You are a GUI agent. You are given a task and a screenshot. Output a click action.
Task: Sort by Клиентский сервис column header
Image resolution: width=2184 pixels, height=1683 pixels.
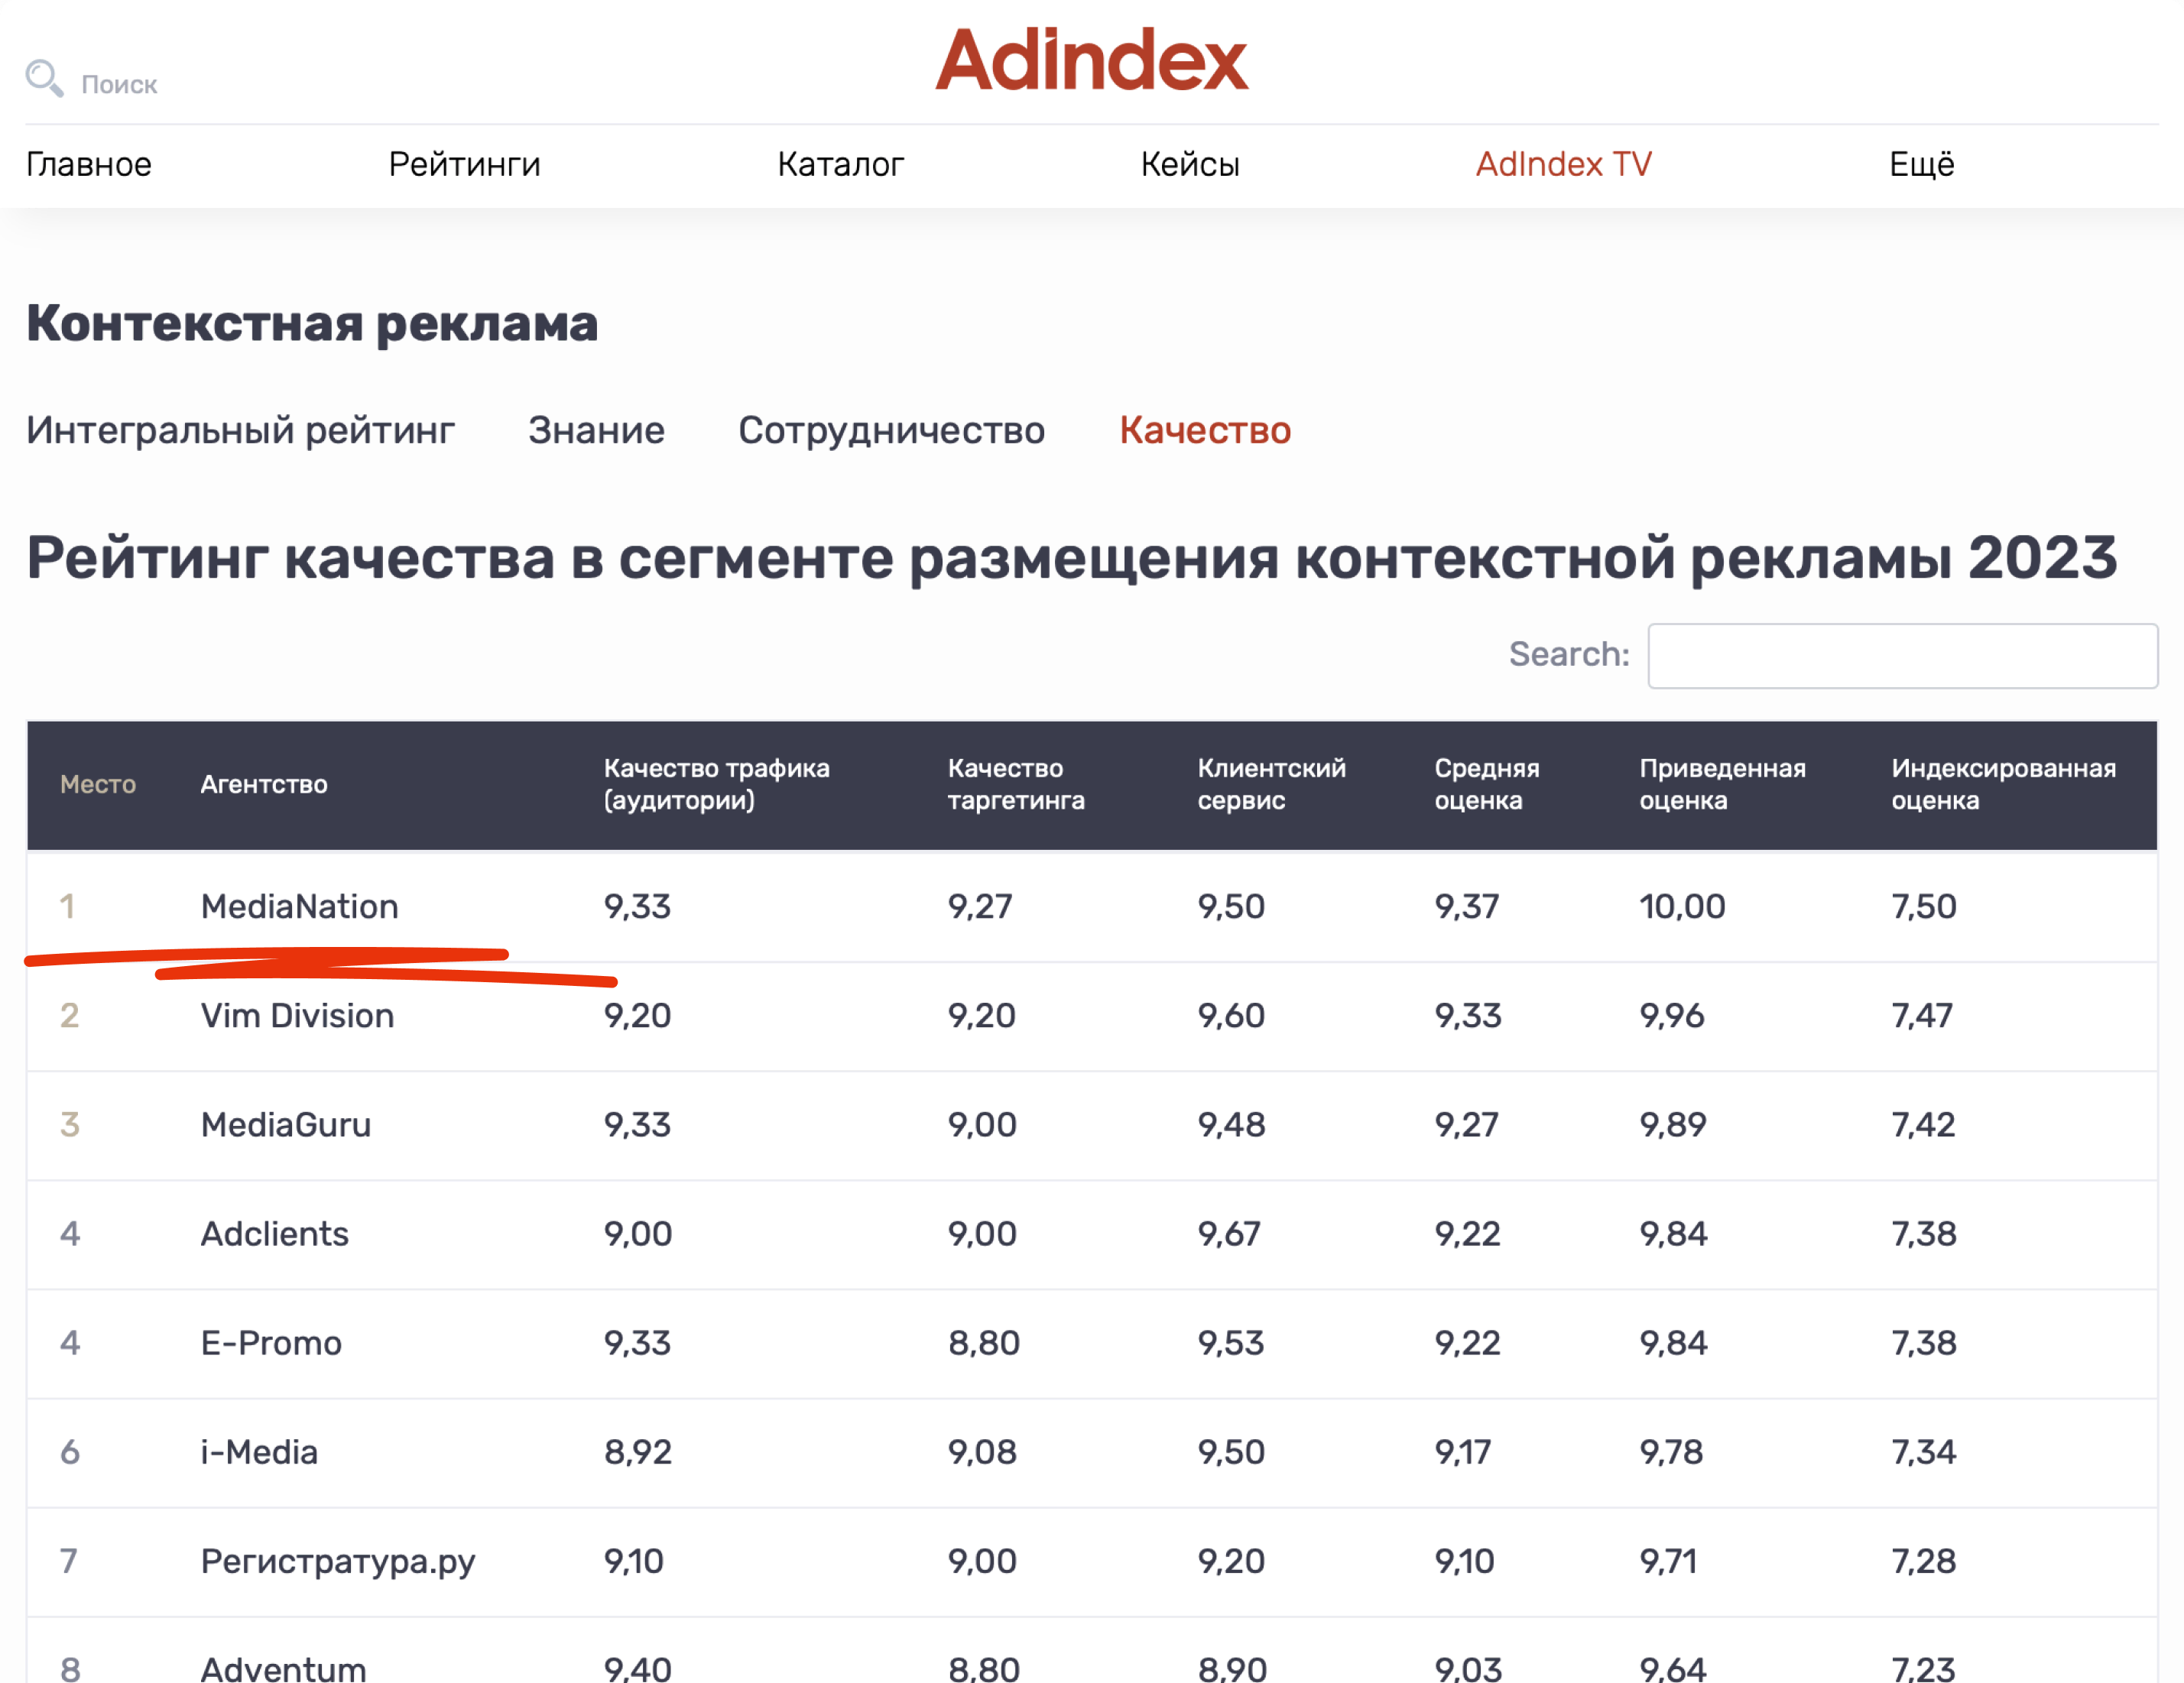(1272, 784)
